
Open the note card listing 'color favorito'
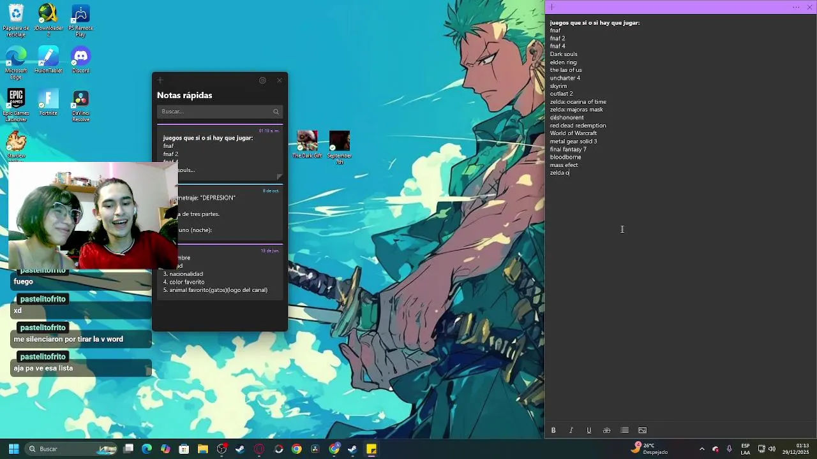click(221, 272)
